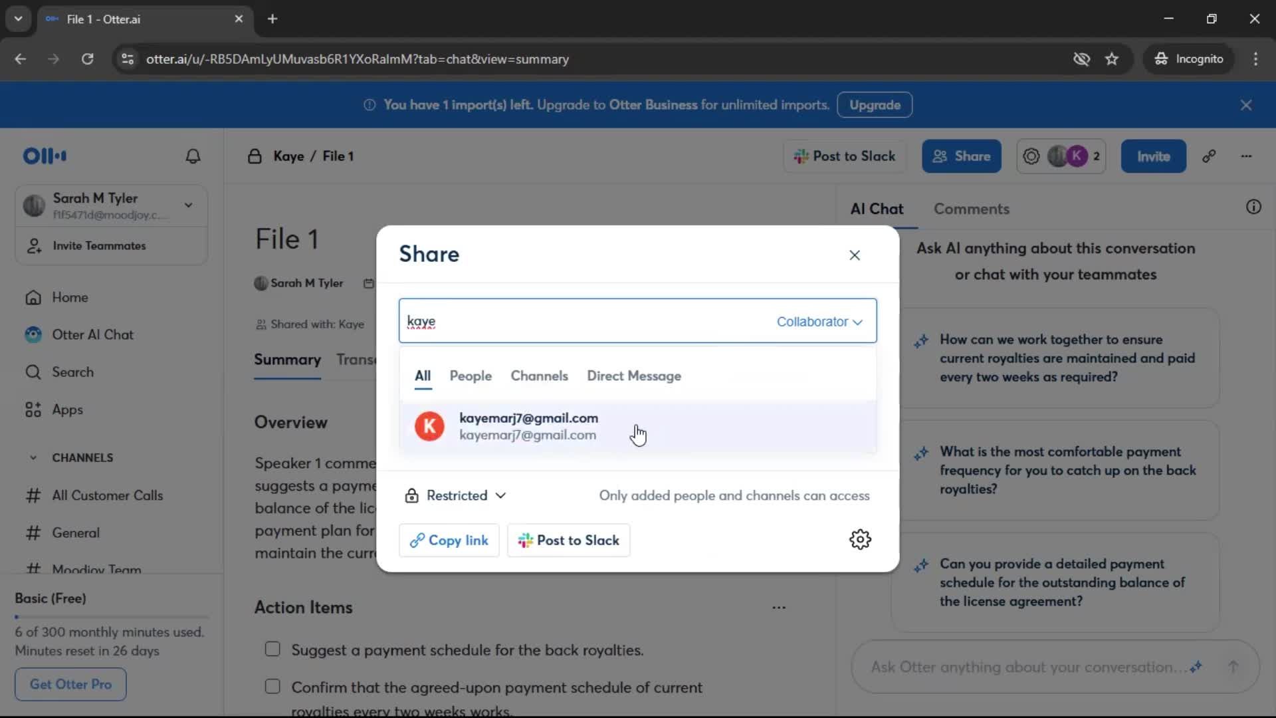This screenshot has height=718, width=1276.
Task: Check the 'Confirm that the agreed-upon payment' action item
Action: click(272, 686)
